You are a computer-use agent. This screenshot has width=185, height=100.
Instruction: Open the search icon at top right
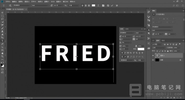(x=174, y=6)
